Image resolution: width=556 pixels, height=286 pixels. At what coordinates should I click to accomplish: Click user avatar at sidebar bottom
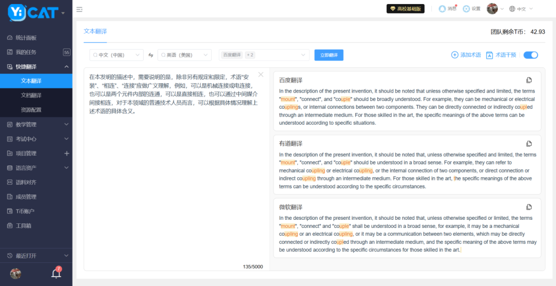[x=15, y=274]
